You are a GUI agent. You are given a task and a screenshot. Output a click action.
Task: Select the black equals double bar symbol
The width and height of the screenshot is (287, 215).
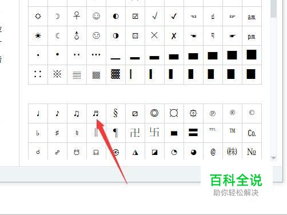click(x=193, y=132)
